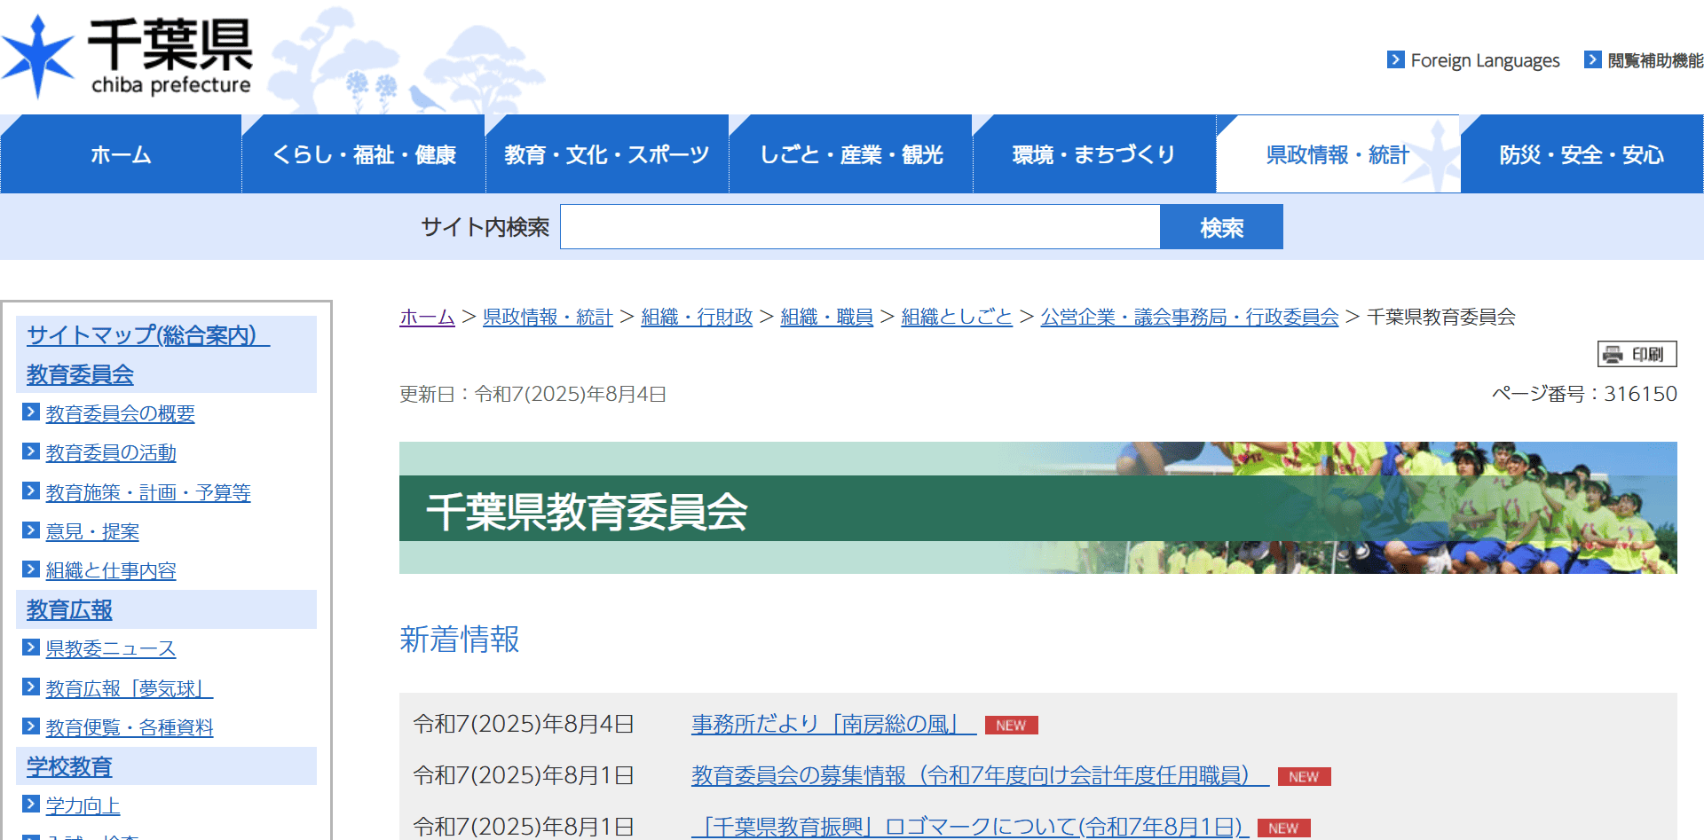The width and height of the screenshot is (1704, 840).
Task: Open the 教育・文化・スポーツ menu
Action: pos(606,153)
